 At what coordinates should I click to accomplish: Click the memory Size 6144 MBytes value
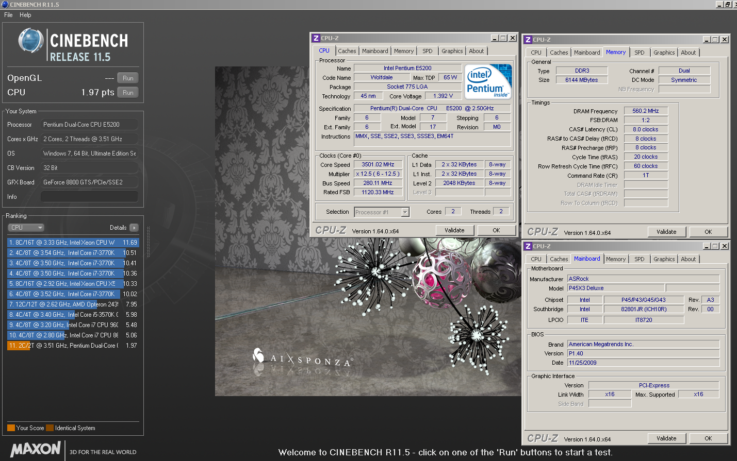582,80
